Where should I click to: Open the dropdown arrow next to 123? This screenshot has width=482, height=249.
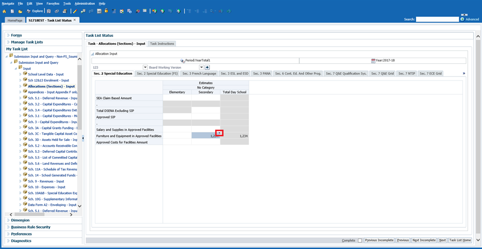[145, 67]
